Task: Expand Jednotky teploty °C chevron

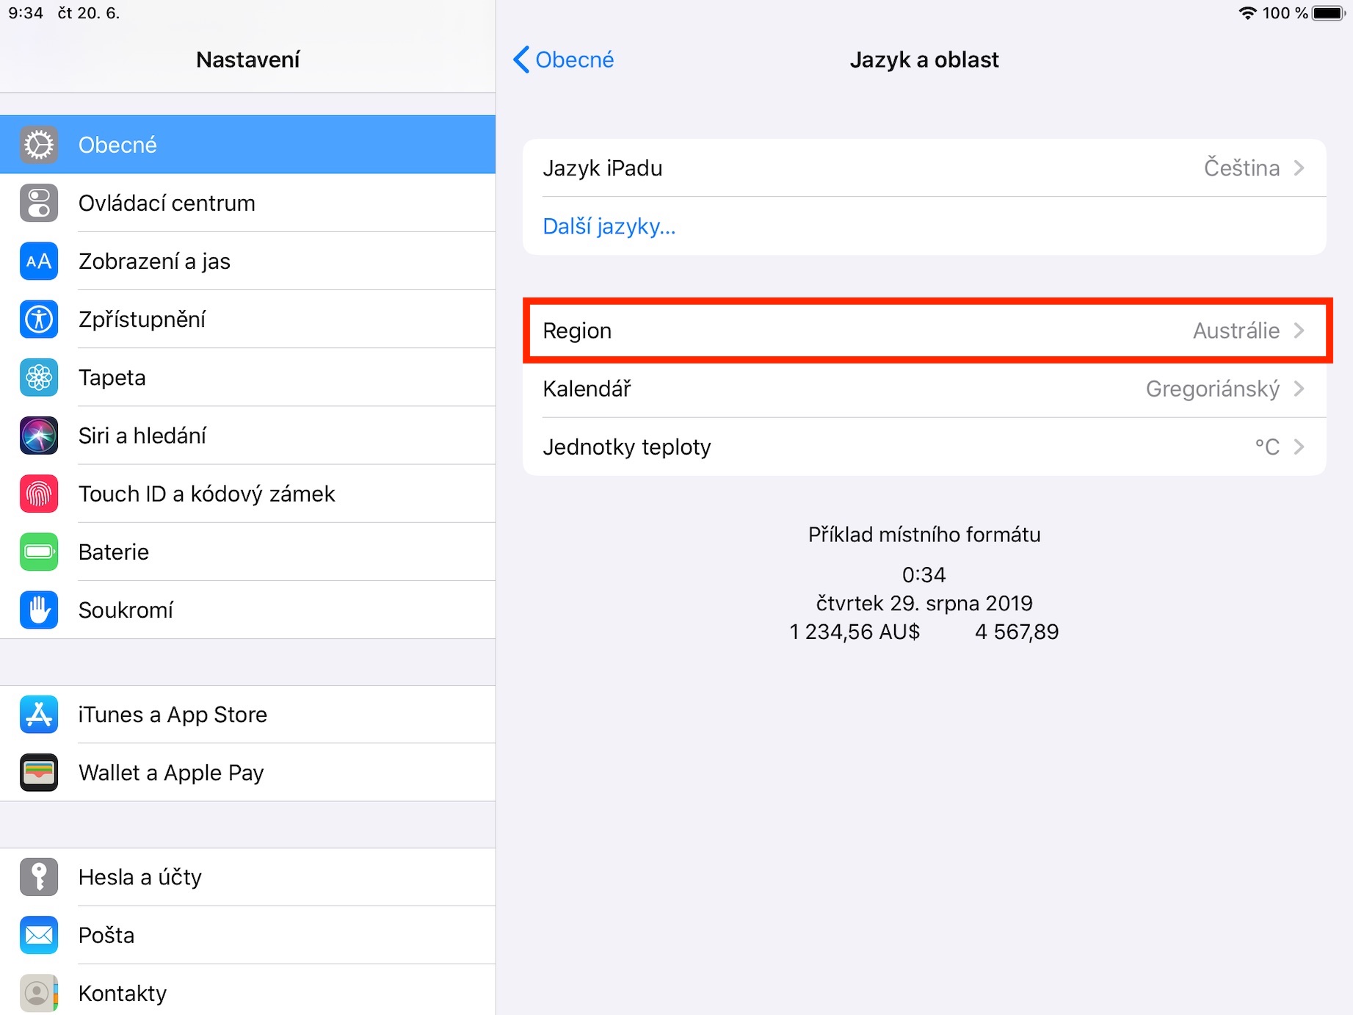Action: pos(1299,447)
